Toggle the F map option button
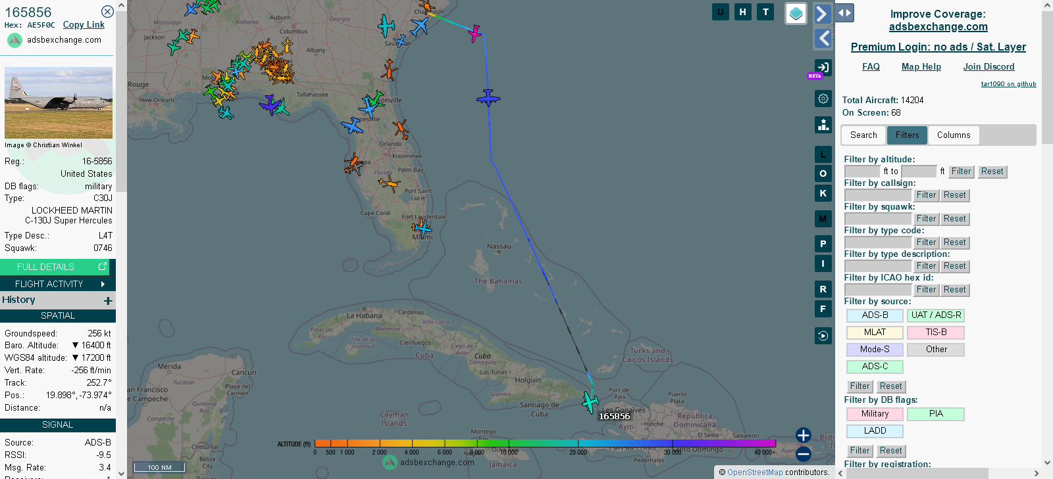1053x479 pixels. pos(823,308)
